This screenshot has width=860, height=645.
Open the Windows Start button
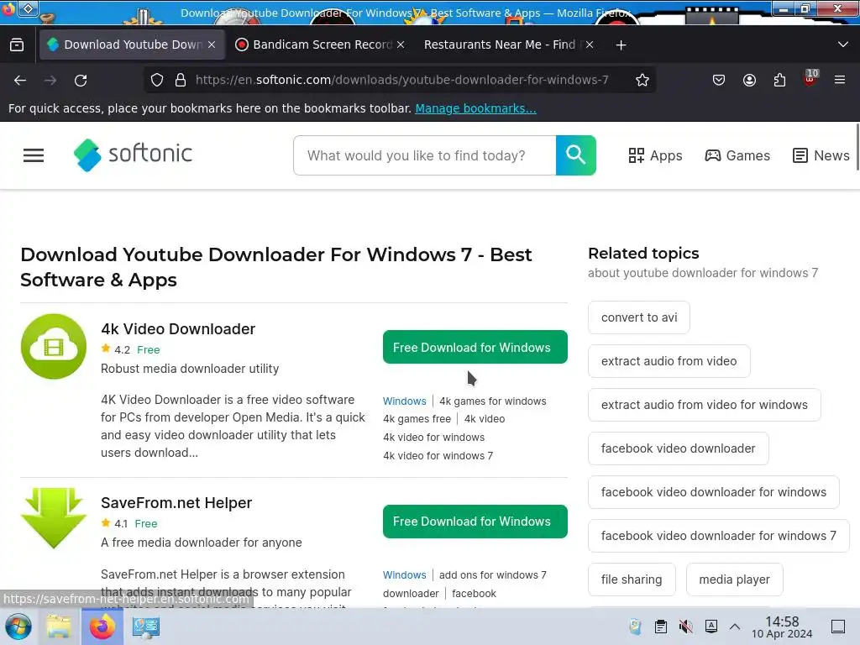18,627
